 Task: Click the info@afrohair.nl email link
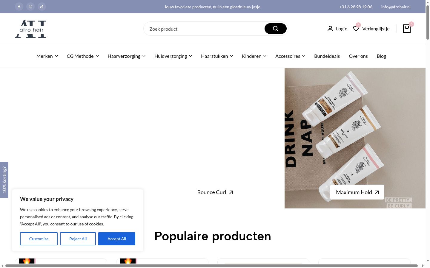point(396,7)
